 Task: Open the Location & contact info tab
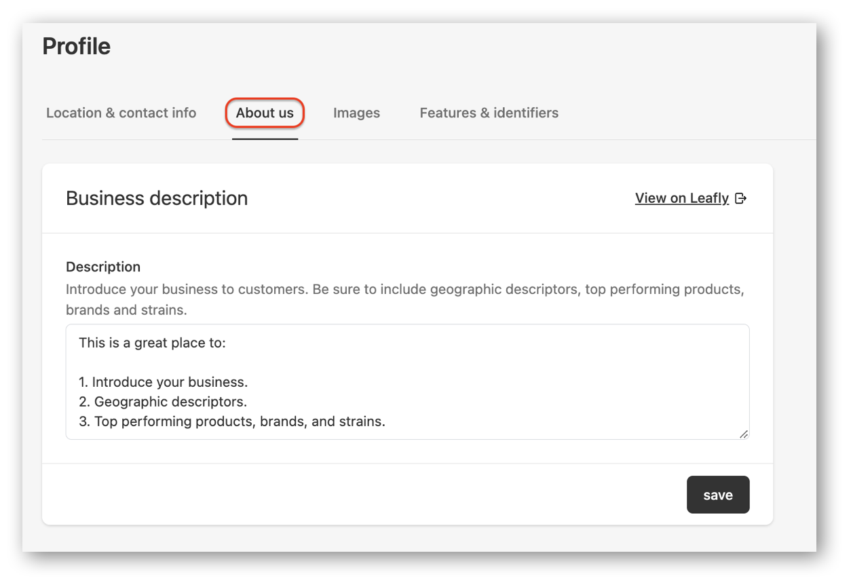[x=121, y=113]
